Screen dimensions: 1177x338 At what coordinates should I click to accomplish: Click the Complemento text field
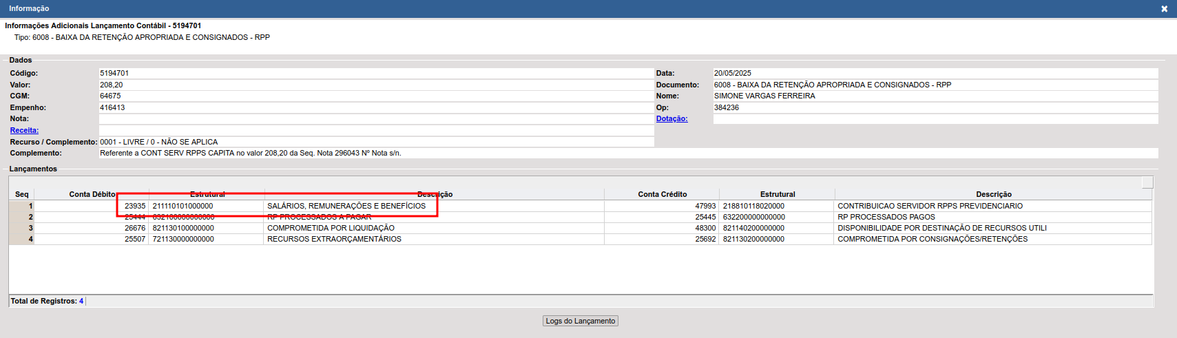coord(627,153)
